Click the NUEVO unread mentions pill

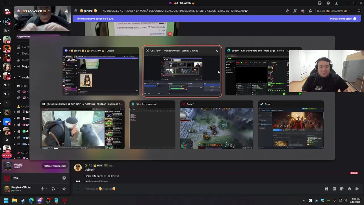7,155
